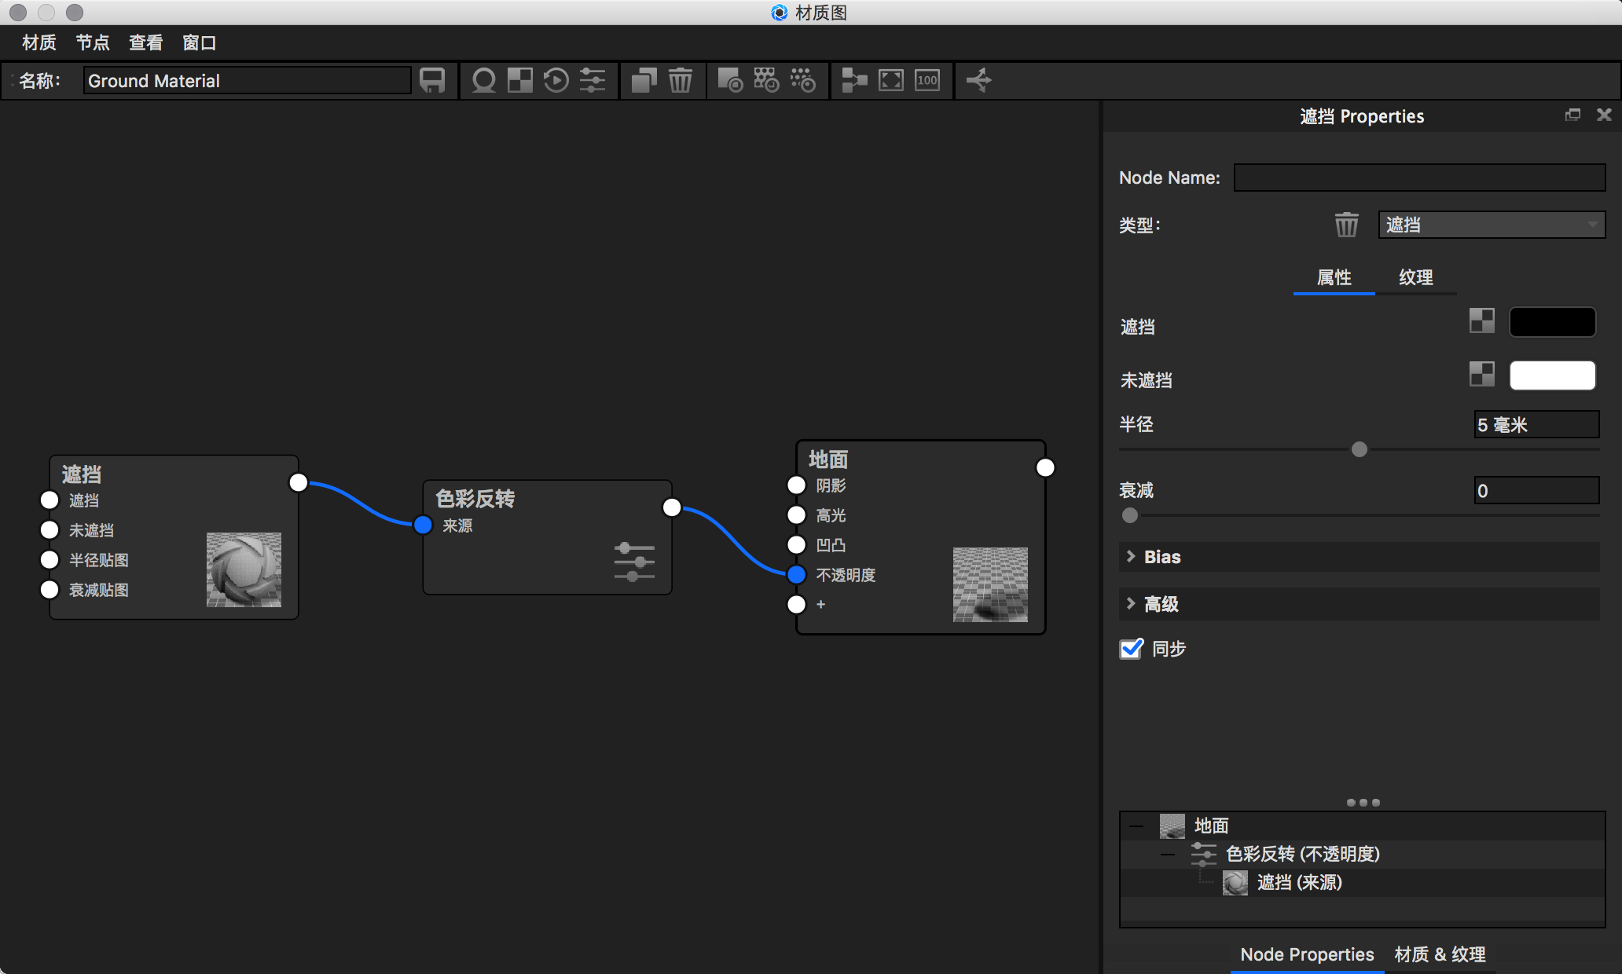Click the white 未遮挡 color swatch

click(1552, 375)
